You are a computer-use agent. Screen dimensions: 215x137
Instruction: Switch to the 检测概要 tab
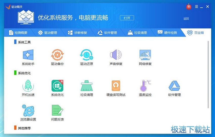(x=18, y=32)
